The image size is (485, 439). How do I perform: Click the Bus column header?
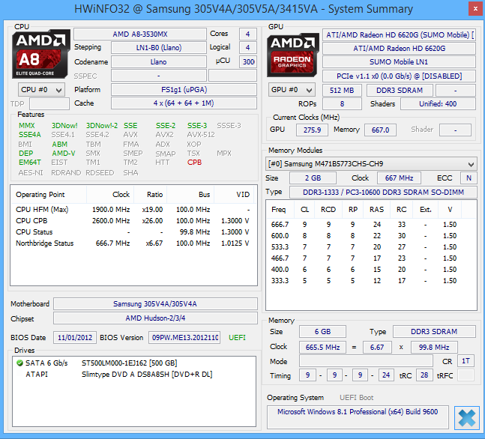pos(190,195)
